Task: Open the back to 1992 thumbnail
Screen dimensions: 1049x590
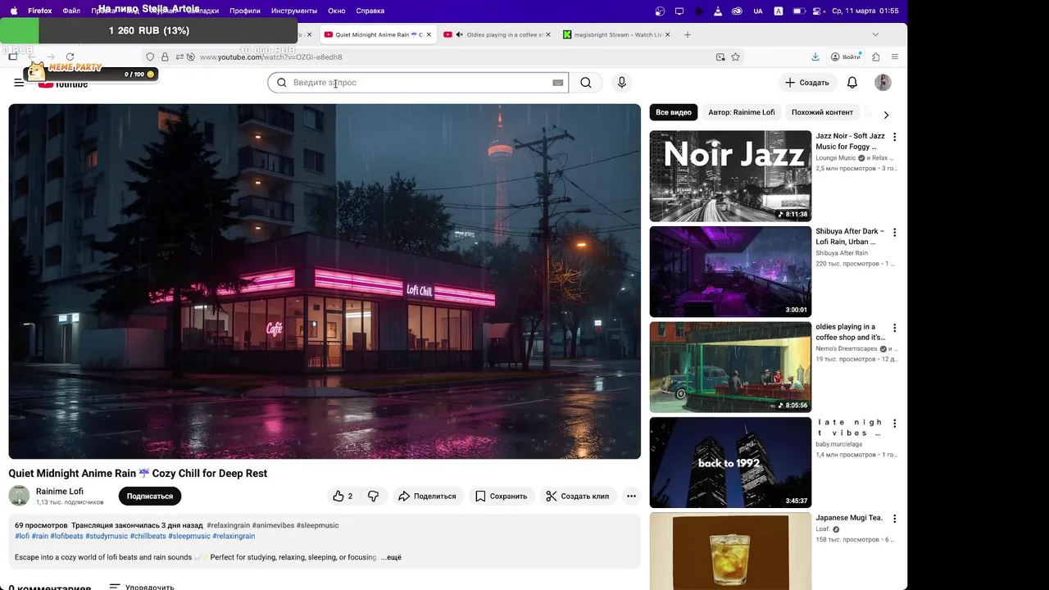Action: point(730,462)
